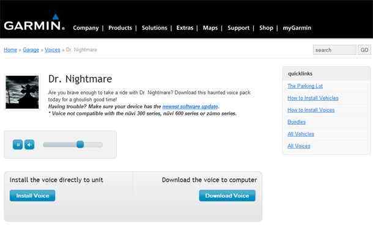Open the Solutions menu
Screen dimensions: 373x242
pyautogui.click(x=154, y=28)
